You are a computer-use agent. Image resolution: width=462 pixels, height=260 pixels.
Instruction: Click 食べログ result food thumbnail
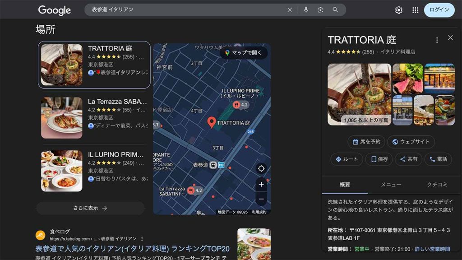254,244
